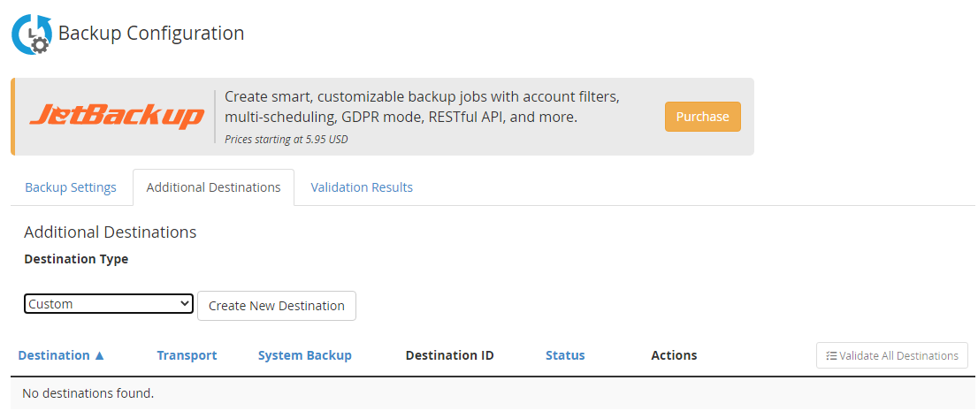Open the Custom destination type dropdown
Screen dimensions: 978x411
(109, 304)
